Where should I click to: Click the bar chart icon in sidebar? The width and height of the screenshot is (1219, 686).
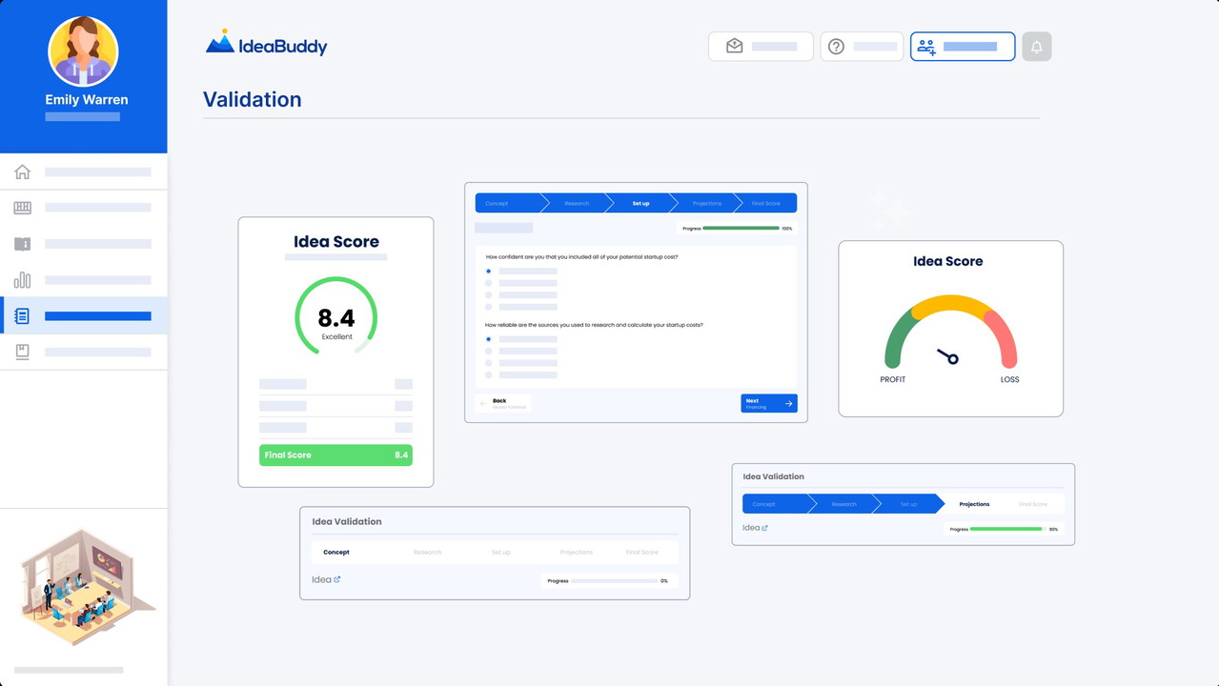click(23, 280)
